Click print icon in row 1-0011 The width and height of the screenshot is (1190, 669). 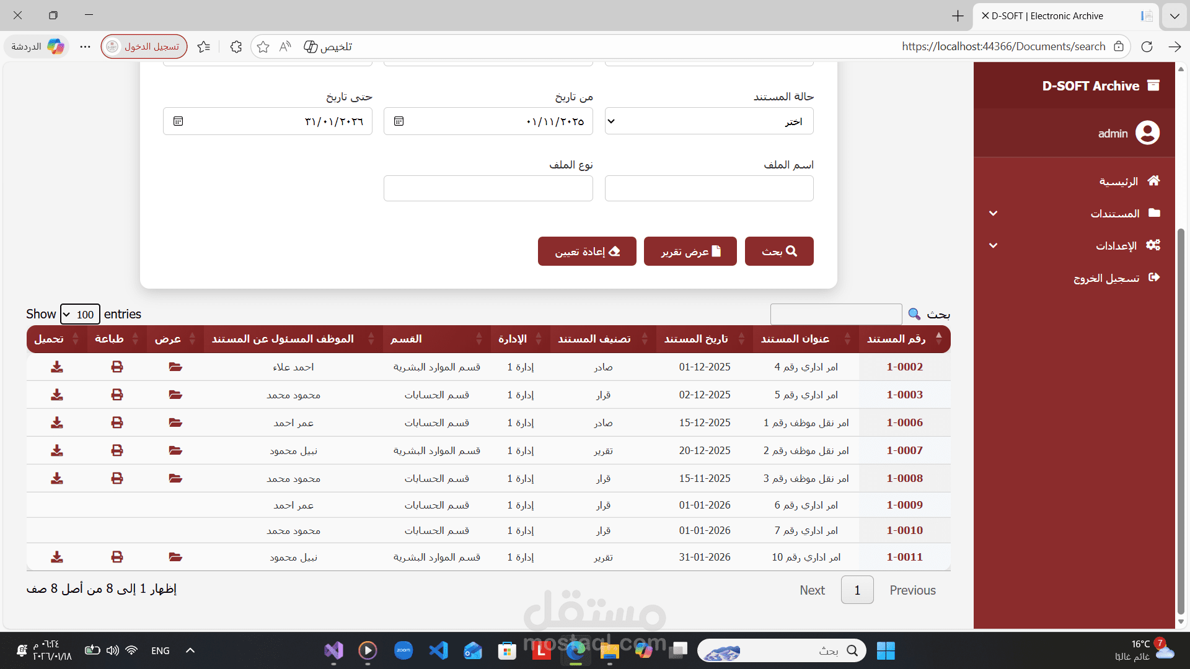pos(117,557)
